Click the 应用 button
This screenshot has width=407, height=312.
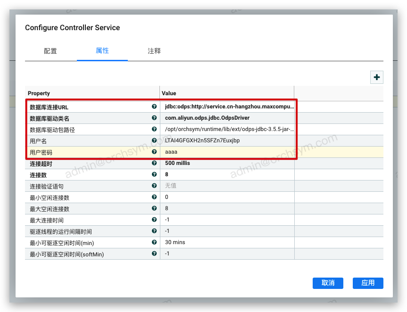click(x=368, y=283)
